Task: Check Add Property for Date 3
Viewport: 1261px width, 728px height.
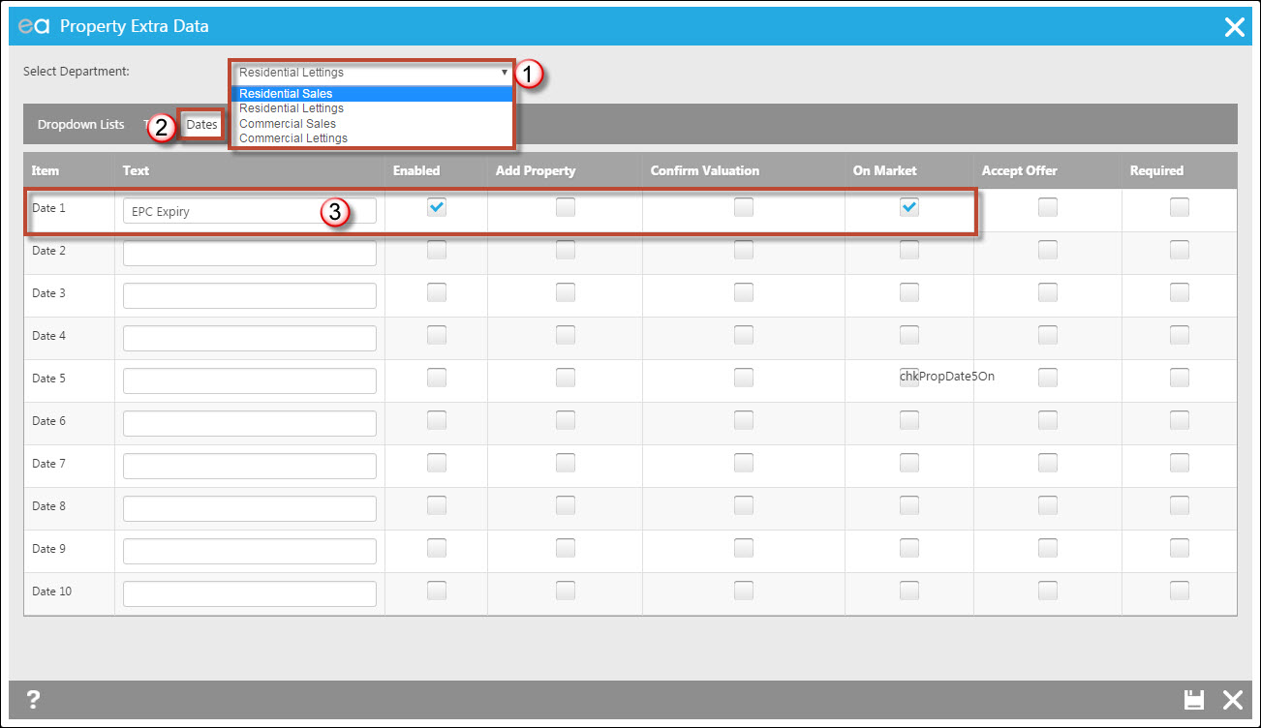Action: tap(565, 292)
